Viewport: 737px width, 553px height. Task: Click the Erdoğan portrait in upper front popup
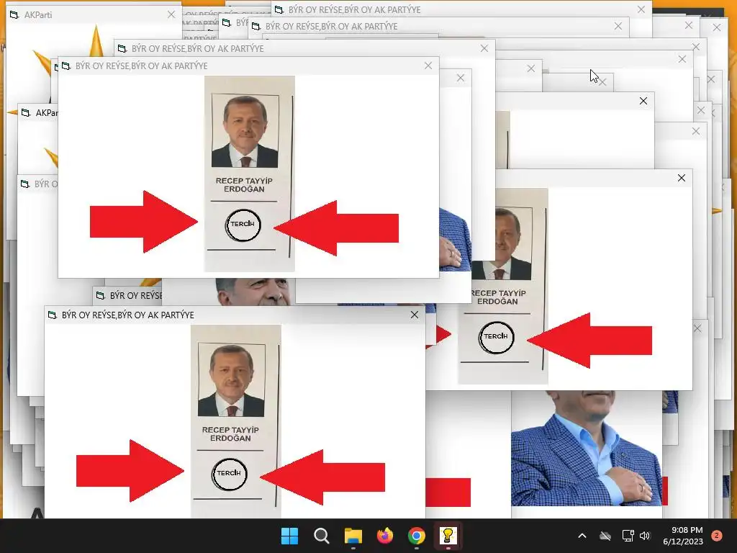(x=245, y=131)
